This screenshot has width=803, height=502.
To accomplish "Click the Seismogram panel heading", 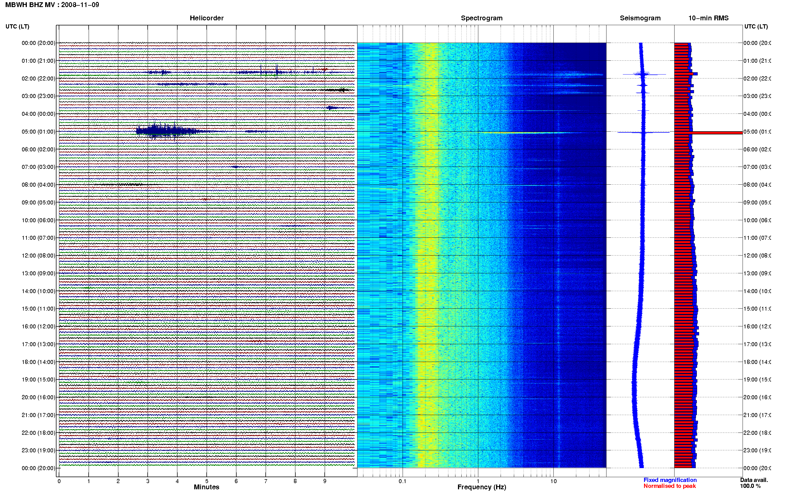I will point(640,18).
